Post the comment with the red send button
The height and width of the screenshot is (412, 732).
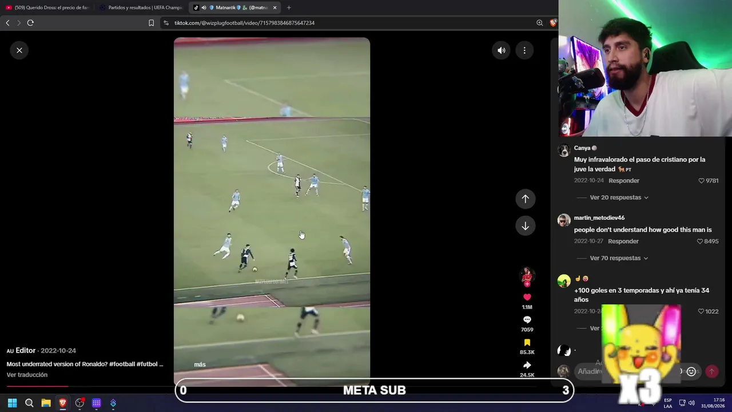[712, 371]
